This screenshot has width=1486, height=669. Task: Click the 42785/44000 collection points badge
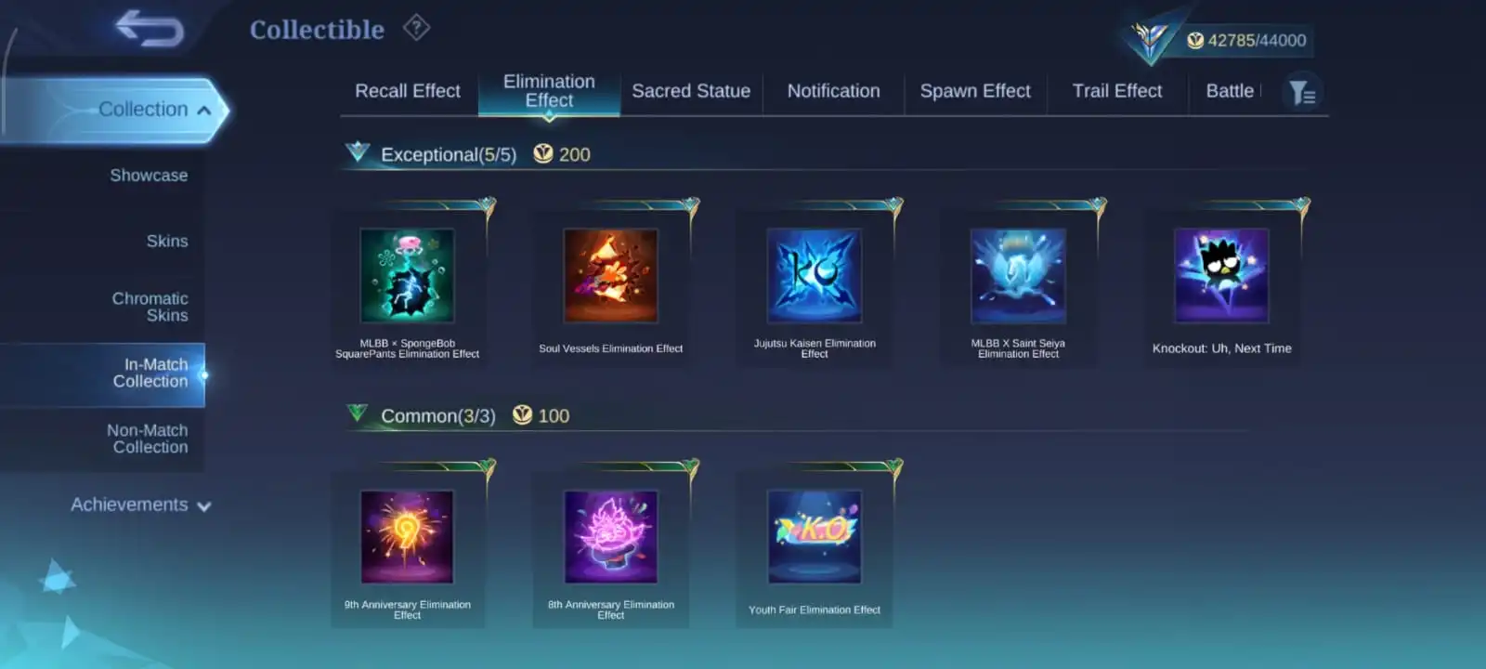[1245, 40]
